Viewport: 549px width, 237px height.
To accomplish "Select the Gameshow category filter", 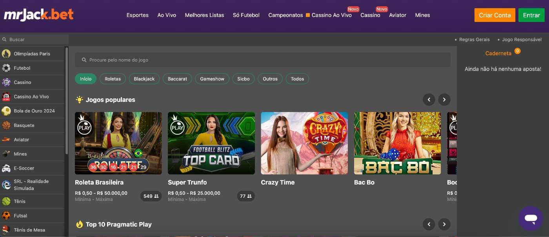I will tap(212, 79).
